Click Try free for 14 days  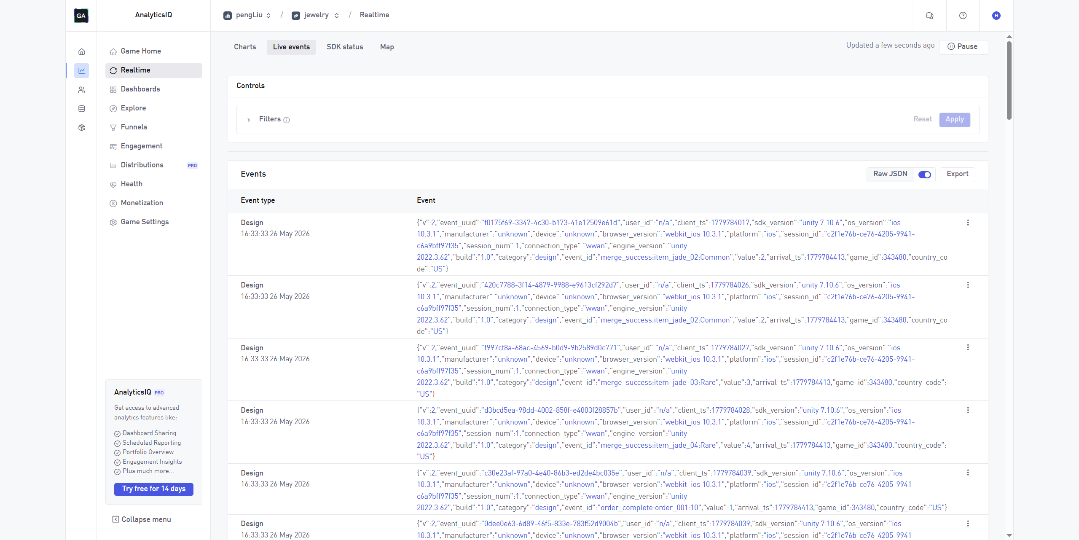(x=154, y=489)
